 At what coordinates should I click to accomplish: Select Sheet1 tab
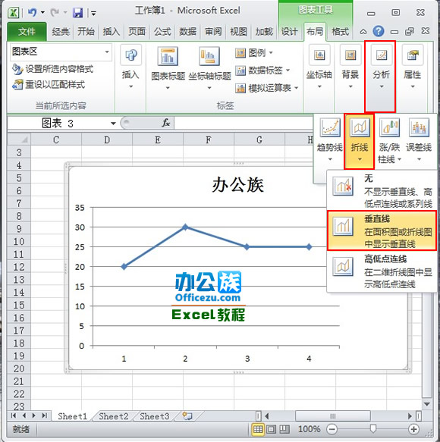point(72,416)
